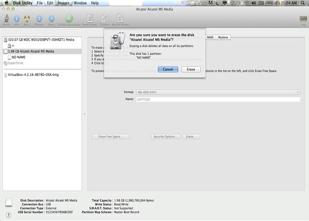
Task: Open the Info toolbar icon
Action: 17,18
